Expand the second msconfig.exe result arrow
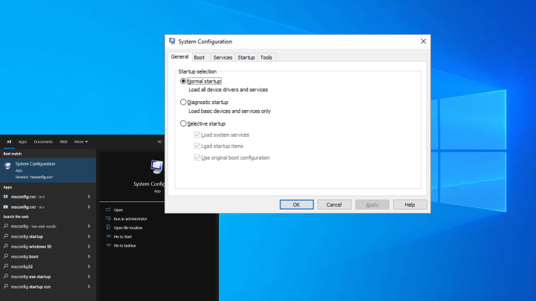The height and width of the screenshot is (301, 536). (x=89, y=207)
